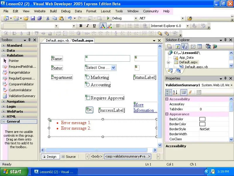Click the BackColor property swatch
Viewport: 234px width, 176px height.
tap(202, 119)
